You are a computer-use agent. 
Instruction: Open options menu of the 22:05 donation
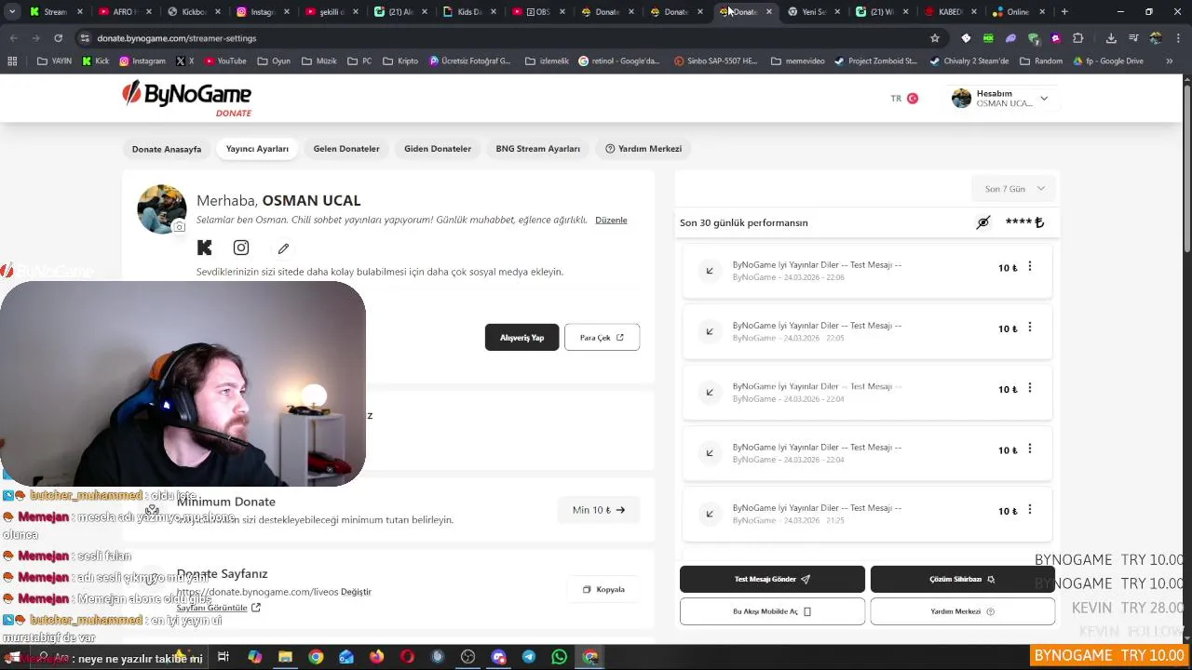(1029, 328)
